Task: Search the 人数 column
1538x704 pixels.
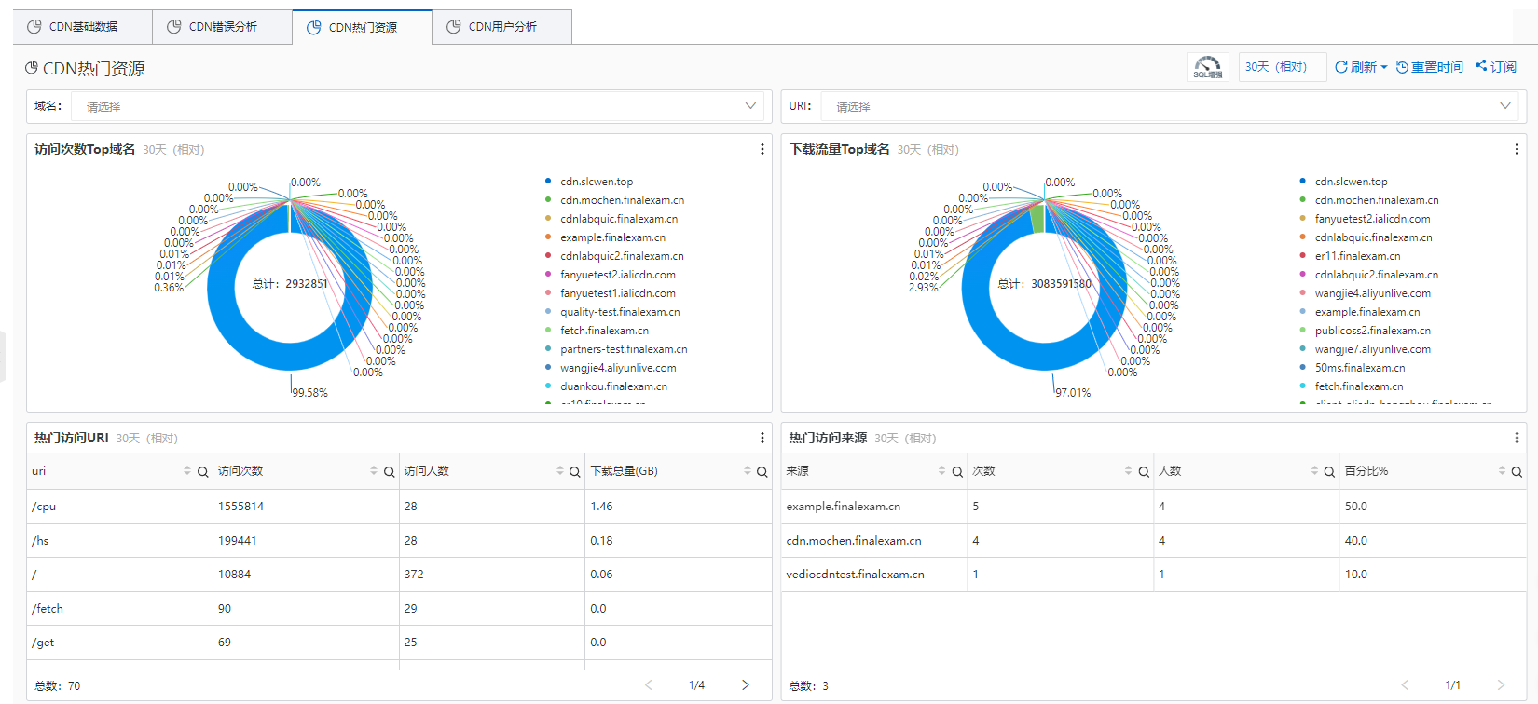Action: (x=1330, y=472)
